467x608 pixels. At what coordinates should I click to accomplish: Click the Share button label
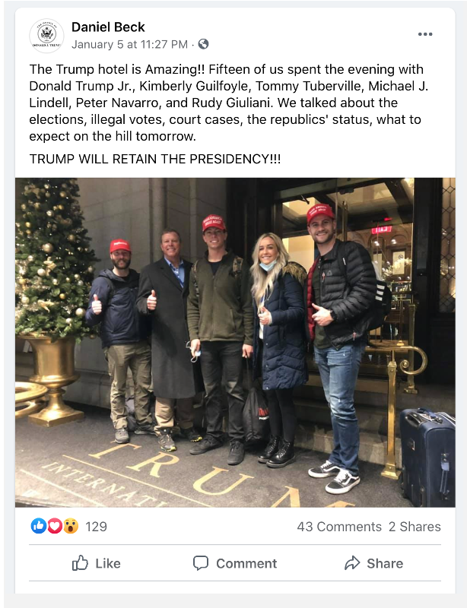(x=385, y=563)
